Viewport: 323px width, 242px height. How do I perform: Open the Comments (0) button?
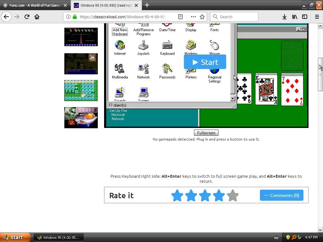click(282, 195)
